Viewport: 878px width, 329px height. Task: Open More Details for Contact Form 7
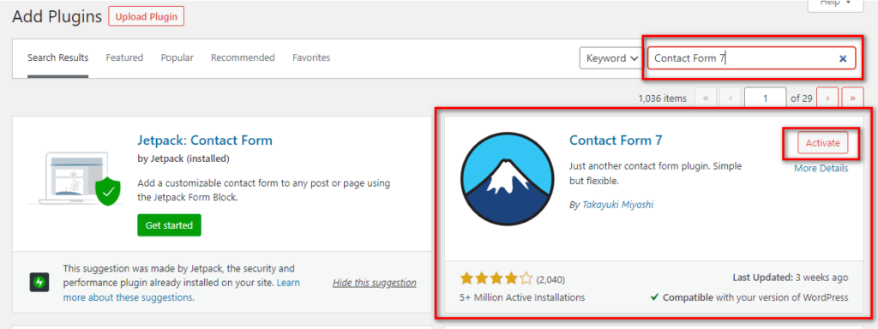(821, 169)
